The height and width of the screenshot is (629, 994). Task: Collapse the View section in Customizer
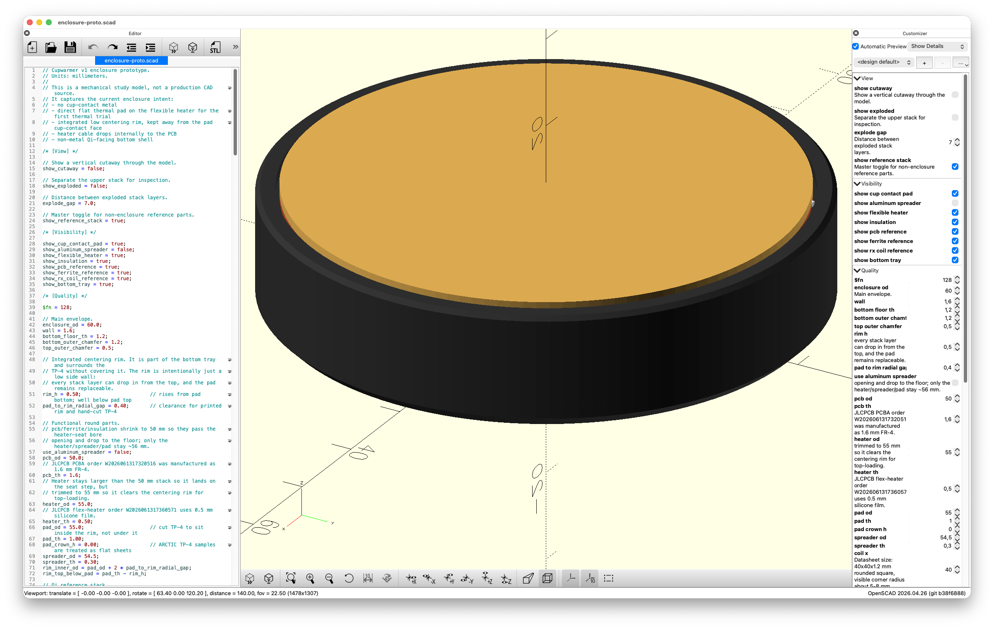(857, 78)
